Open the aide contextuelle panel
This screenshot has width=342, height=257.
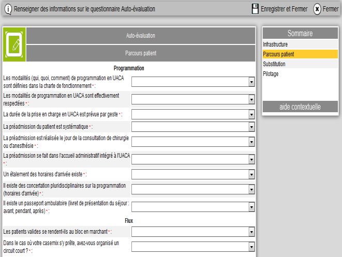(x=300, y=107)
